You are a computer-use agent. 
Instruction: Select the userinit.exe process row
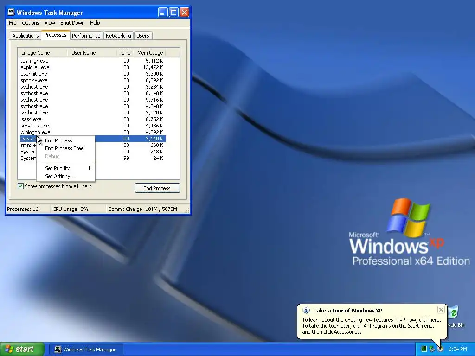[x=92, y=74]
